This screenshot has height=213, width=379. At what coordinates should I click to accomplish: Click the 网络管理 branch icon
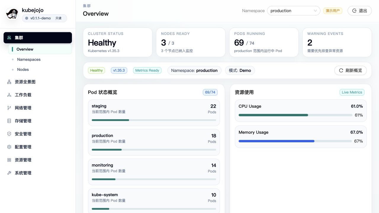[x=9, y=108]
